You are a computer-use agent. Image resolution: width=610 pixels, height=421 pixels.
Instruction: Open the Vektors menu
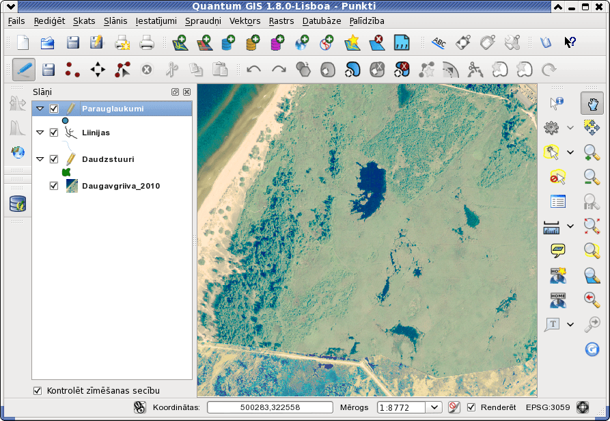click(x=245, y=21)
